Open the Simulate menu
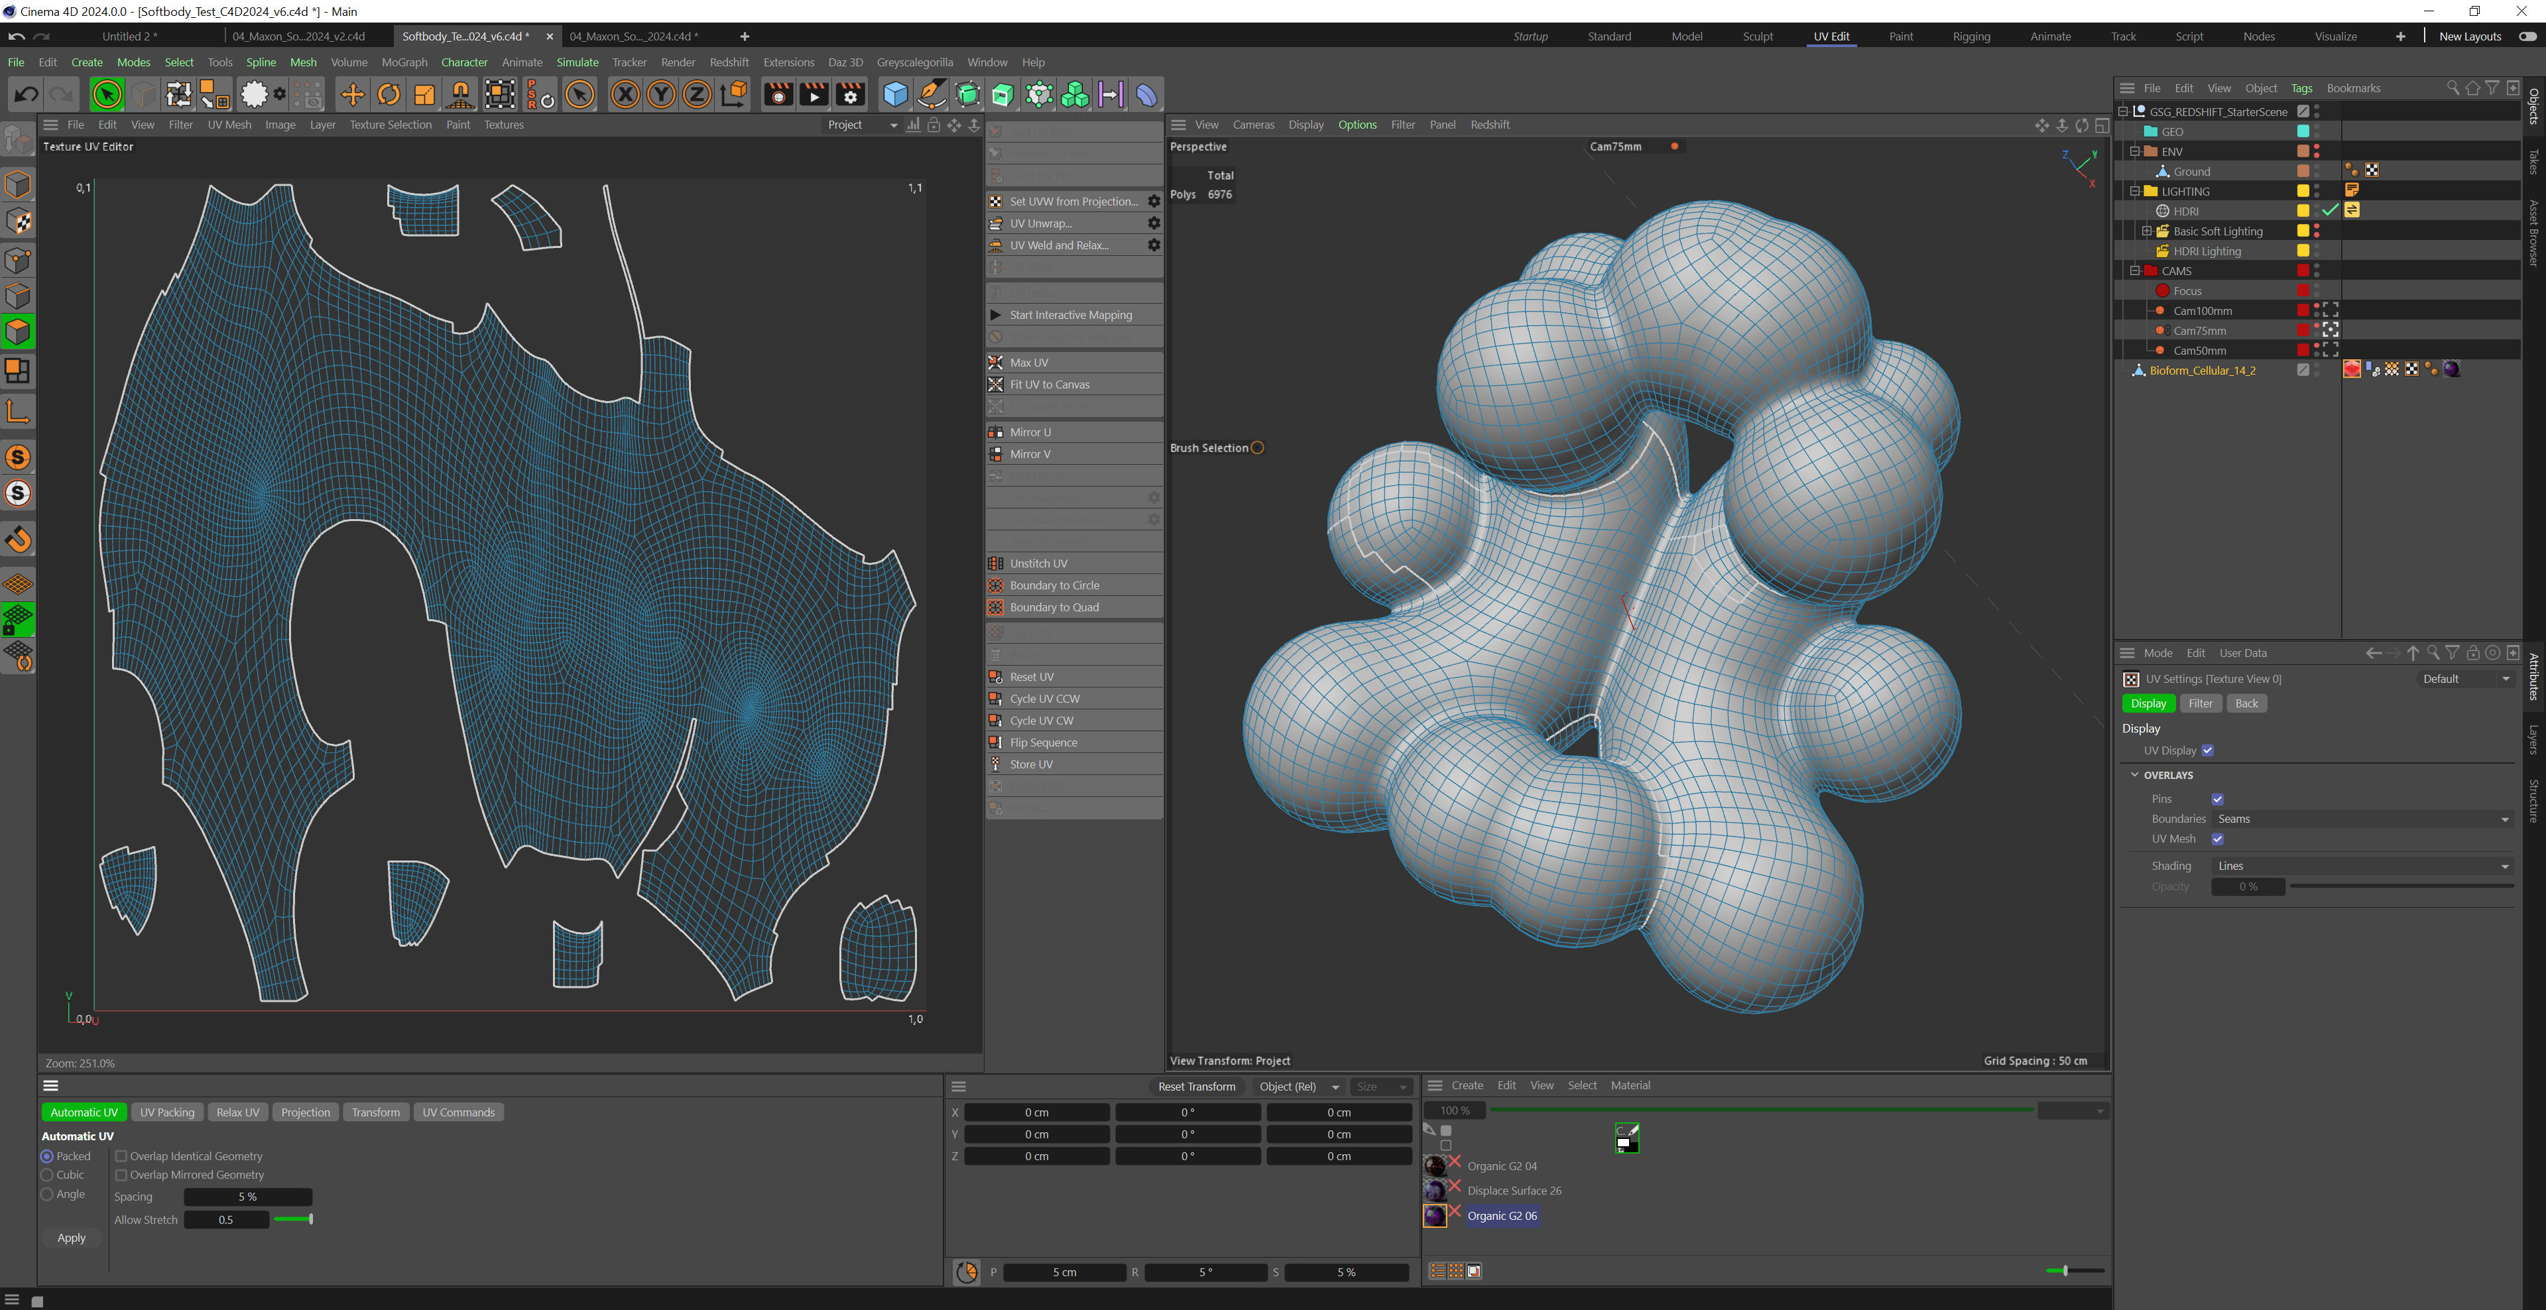 [x=577, y=62]
